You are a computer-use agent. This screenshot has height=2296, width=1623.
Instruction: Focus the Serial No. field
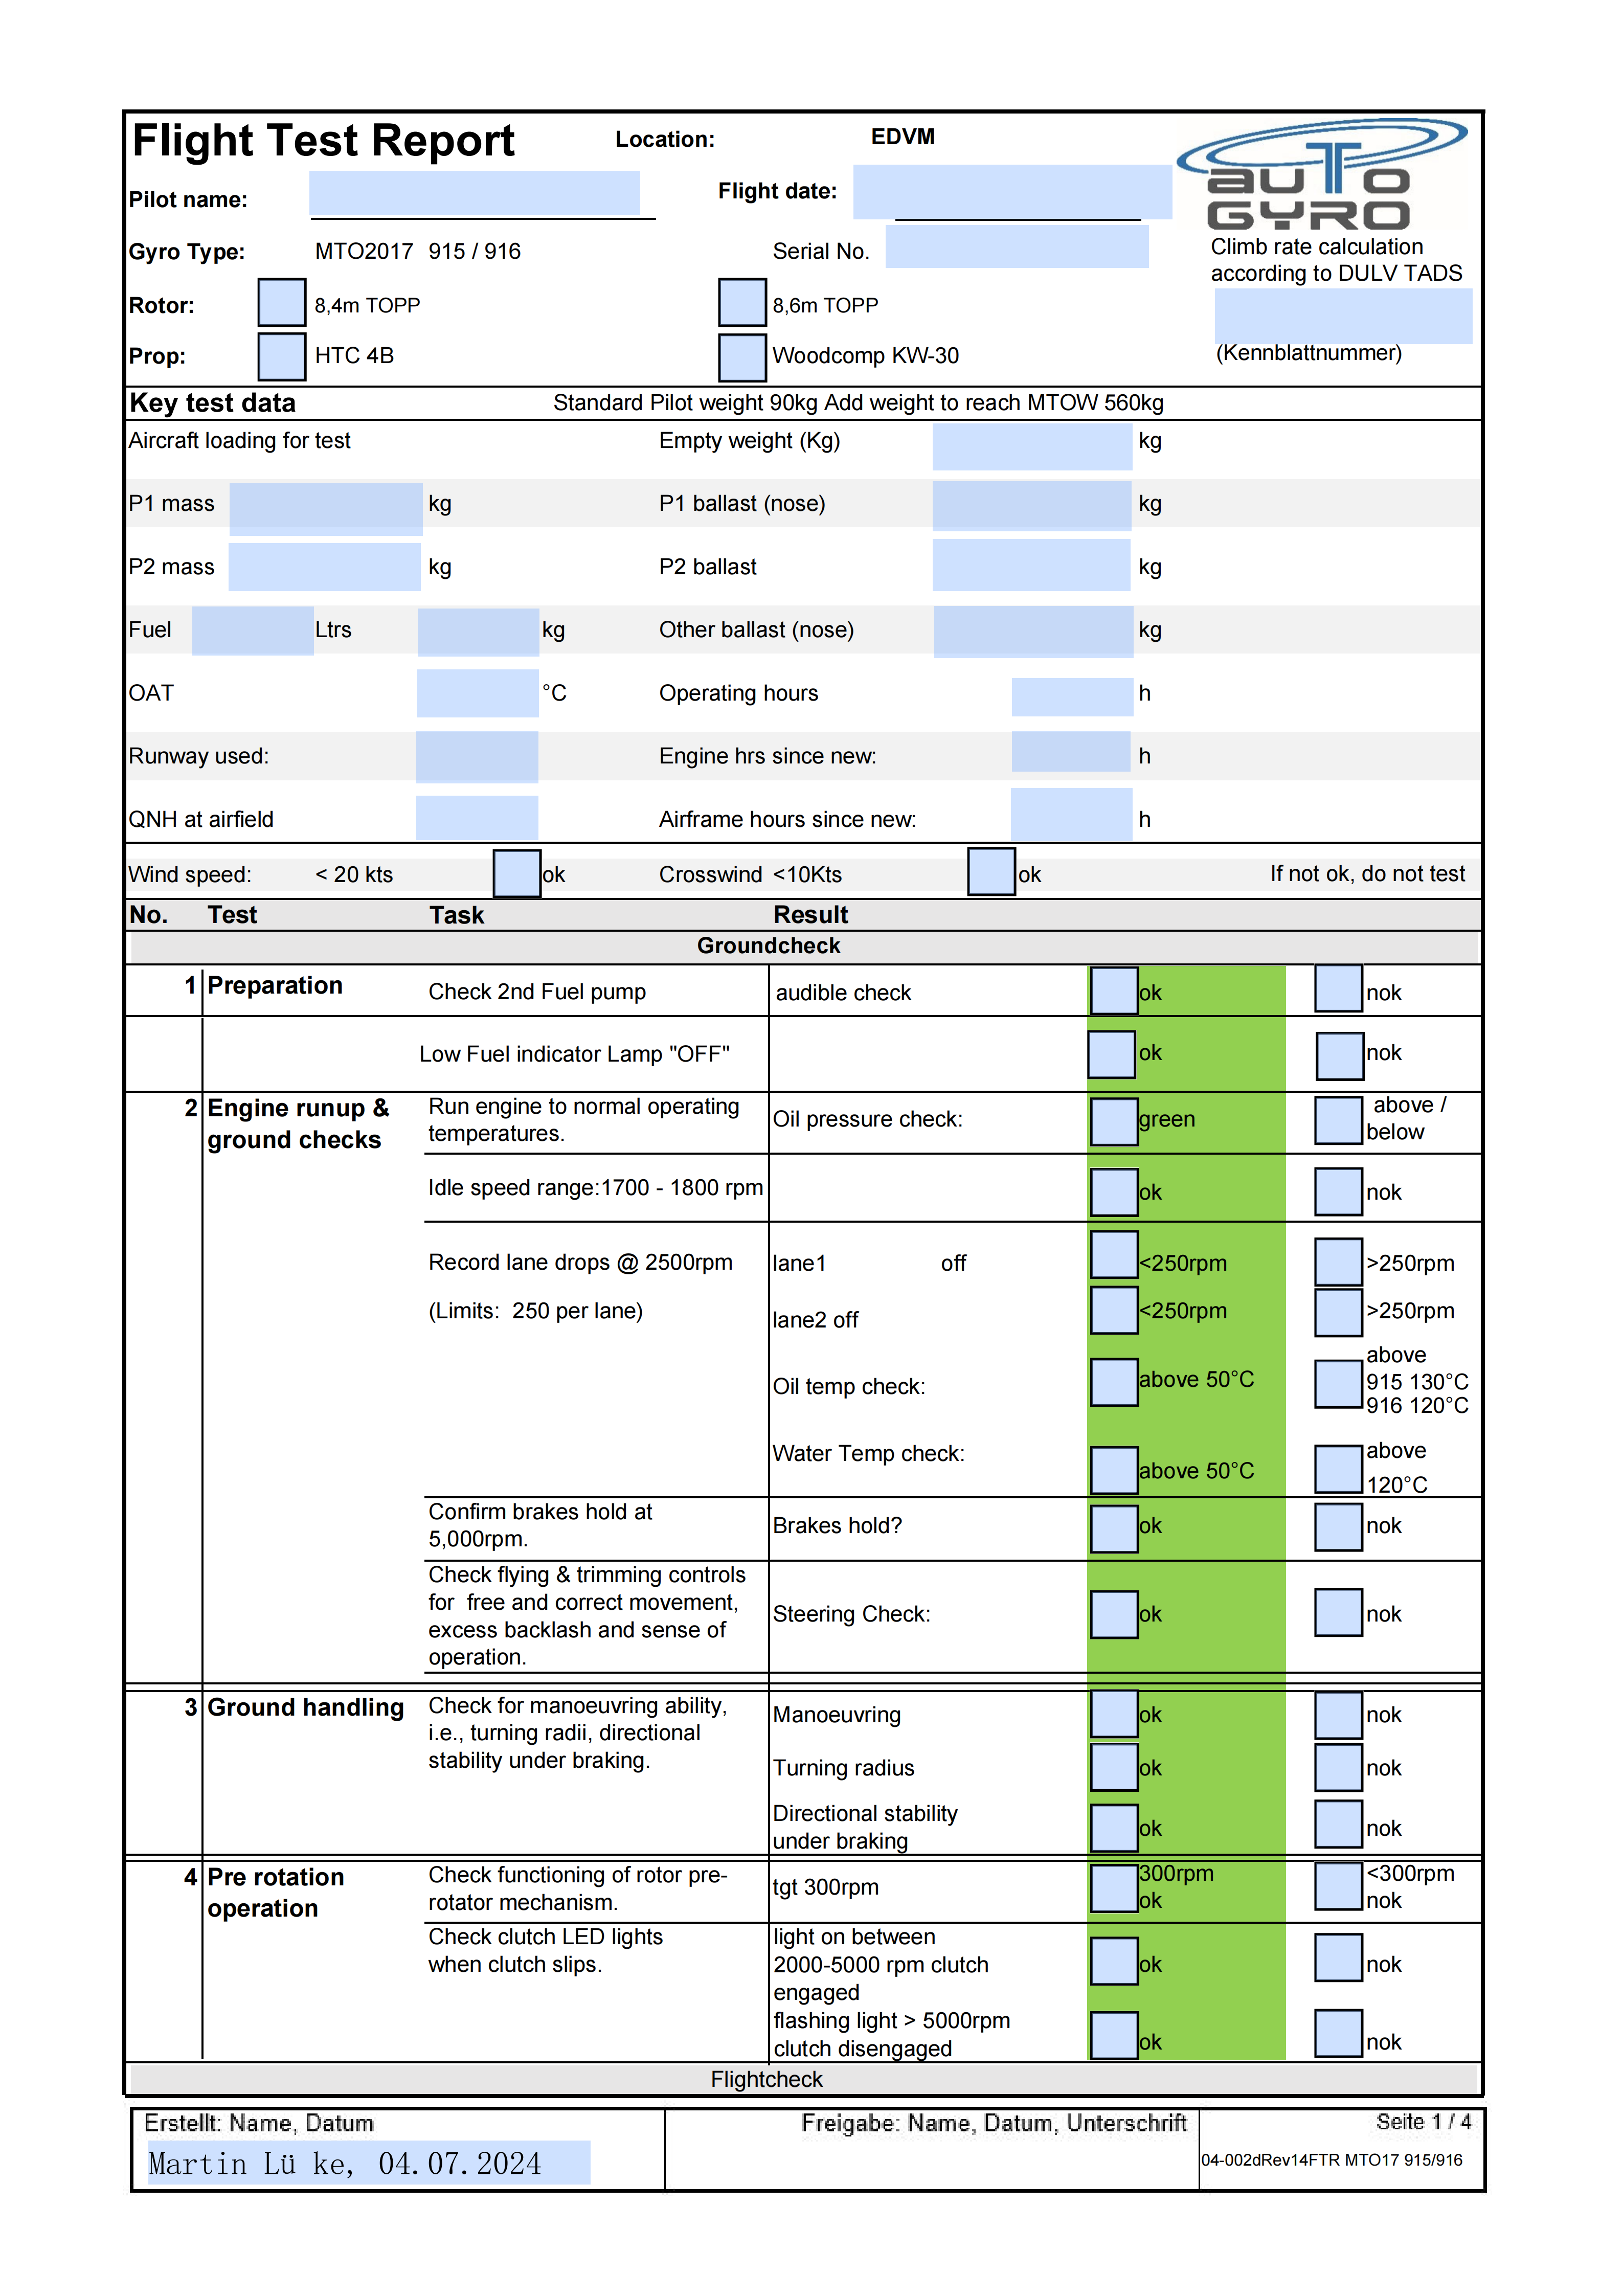[x=1016, y=247]
